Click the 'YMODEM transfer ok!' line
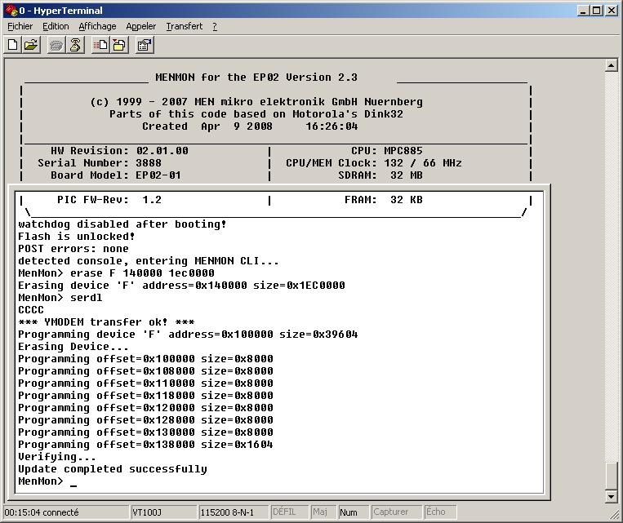The image size is (623, 523). 106,322
